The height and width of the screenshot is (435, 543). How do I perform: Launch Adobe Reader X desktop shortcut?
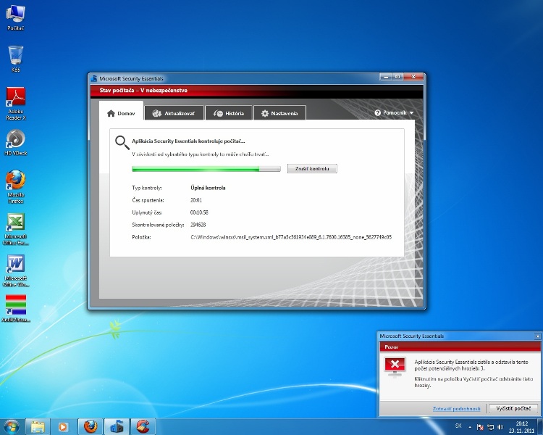point(16,104)
